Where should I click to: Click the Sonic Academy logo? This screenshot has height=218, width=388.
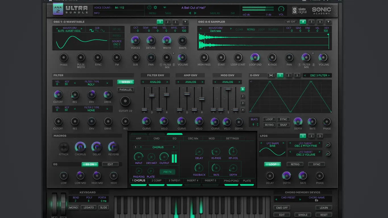tap(322, 10)
